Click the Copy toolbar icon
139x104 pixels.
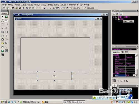coord(27,8)
